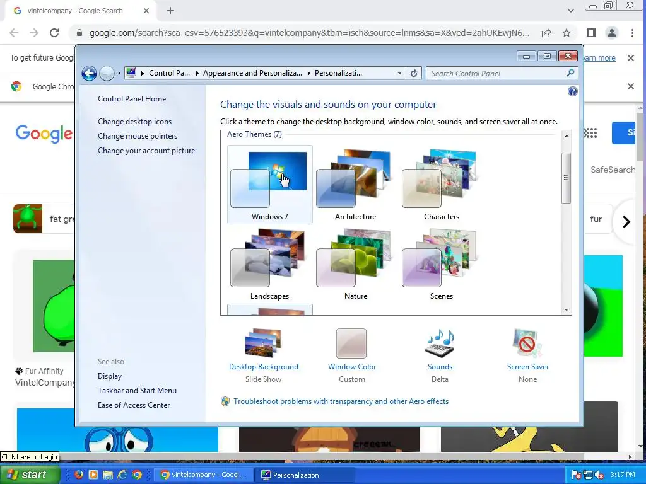The image size is (646, 484).
Task: Click the Control Panel address refresh button
Action: pyautogui.click(x=414, y=73)
